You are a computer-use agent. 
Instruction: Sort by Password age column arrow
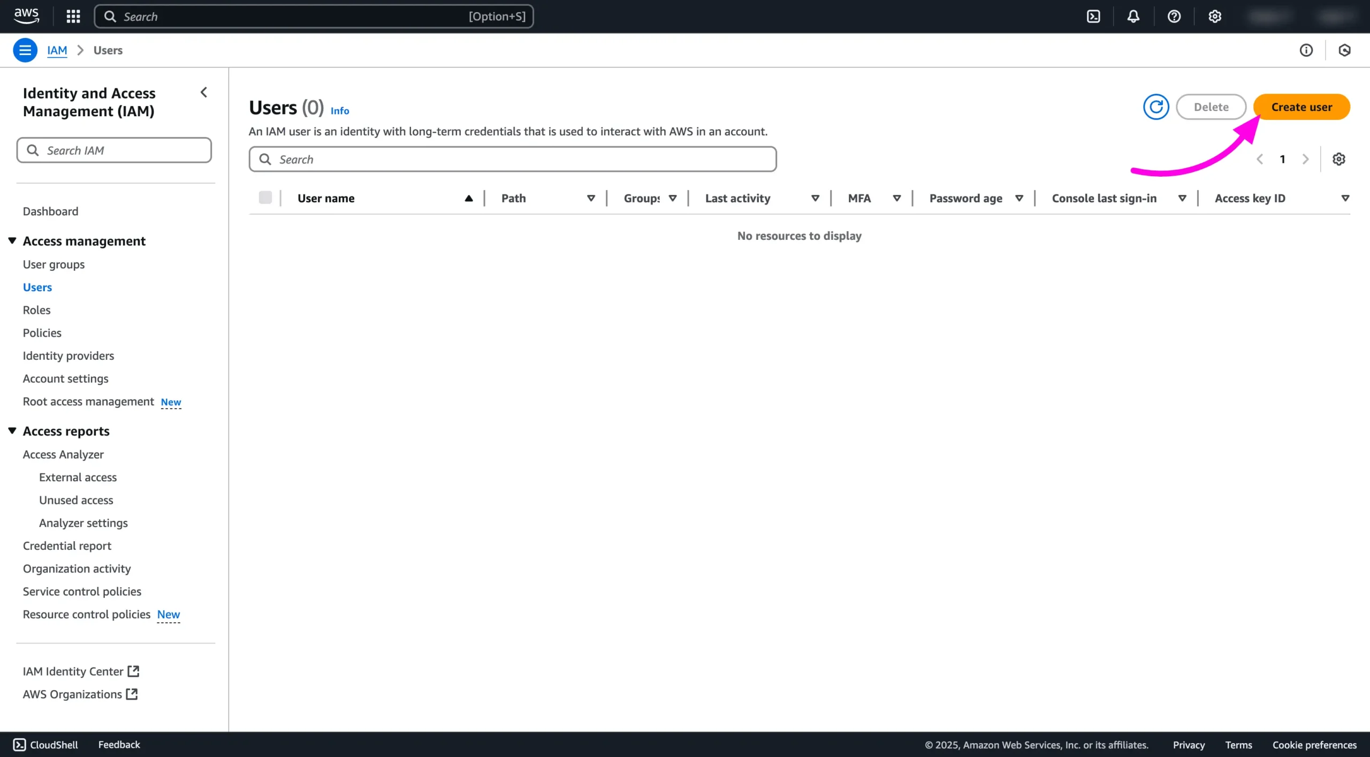pyautogui.click(x=1019, y=199)
